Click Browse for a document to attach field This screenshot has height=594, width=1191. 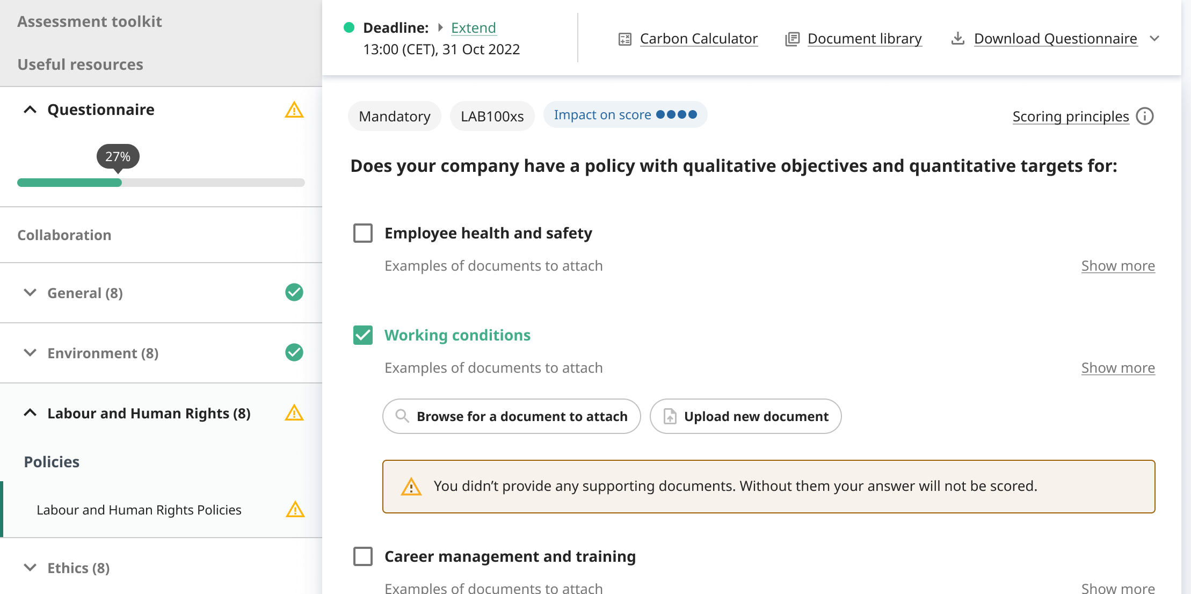[511, 416]
